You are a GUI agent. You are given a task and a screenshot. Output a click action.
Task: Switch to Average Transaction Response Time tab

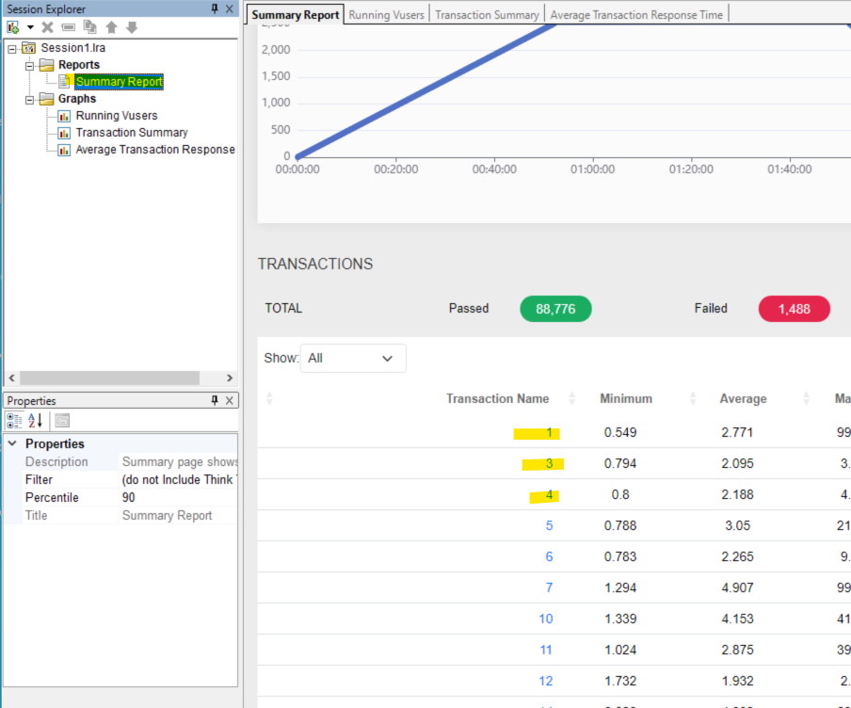(x=636, y=15)
